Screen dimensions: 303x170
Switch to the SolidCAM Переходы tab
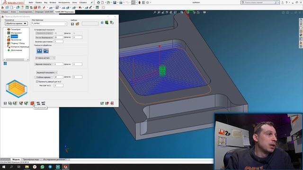(x=64, y=12)
